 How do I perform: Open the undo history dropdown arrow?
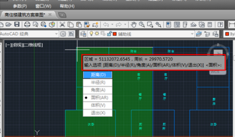click(x=112, y=24)
